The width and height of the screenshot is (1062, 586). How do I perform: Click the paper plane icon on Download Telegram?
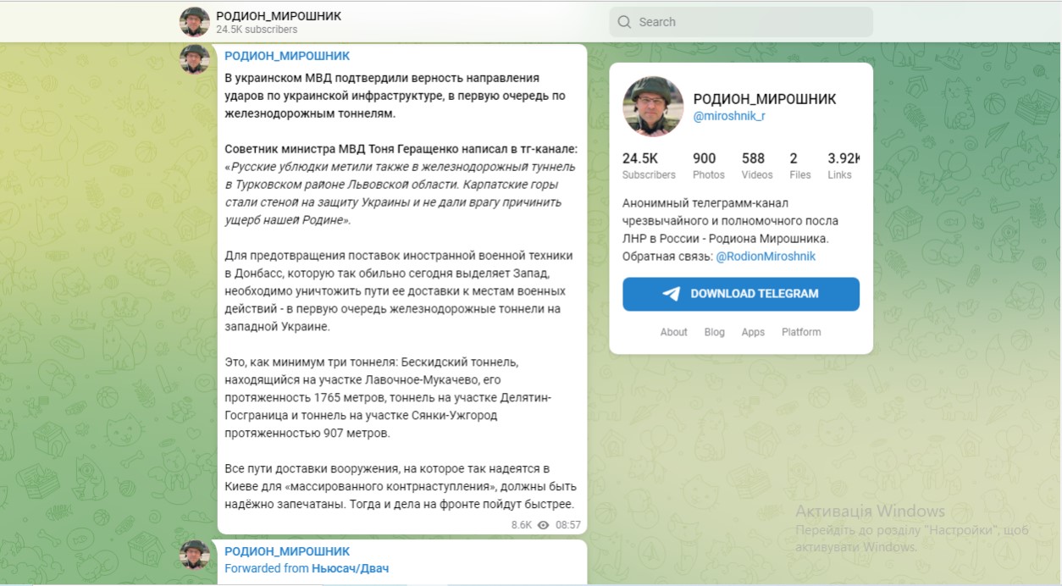(672, 294)
